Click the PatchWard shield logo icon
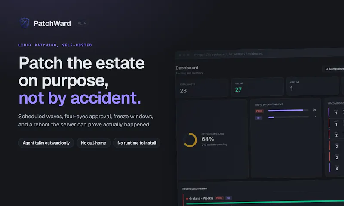 point(25,23)
